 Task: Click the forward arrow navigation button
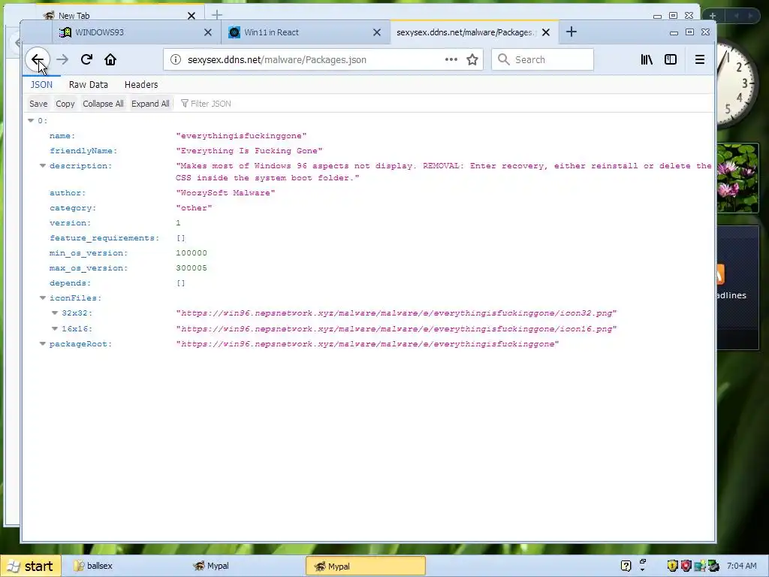(x=62, y=60)
